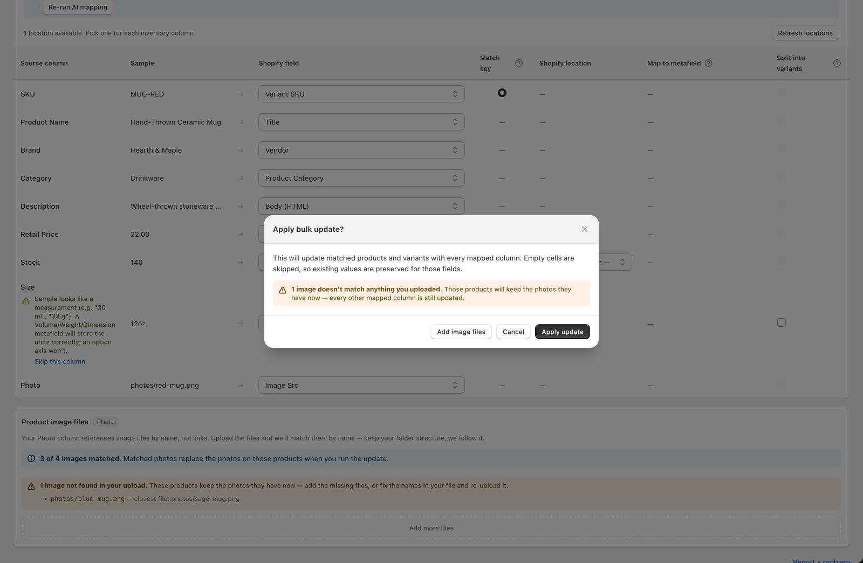This screenshot has height=563, width=863.
Task: Click the Retail Price source column label
Action: [39, 234]
